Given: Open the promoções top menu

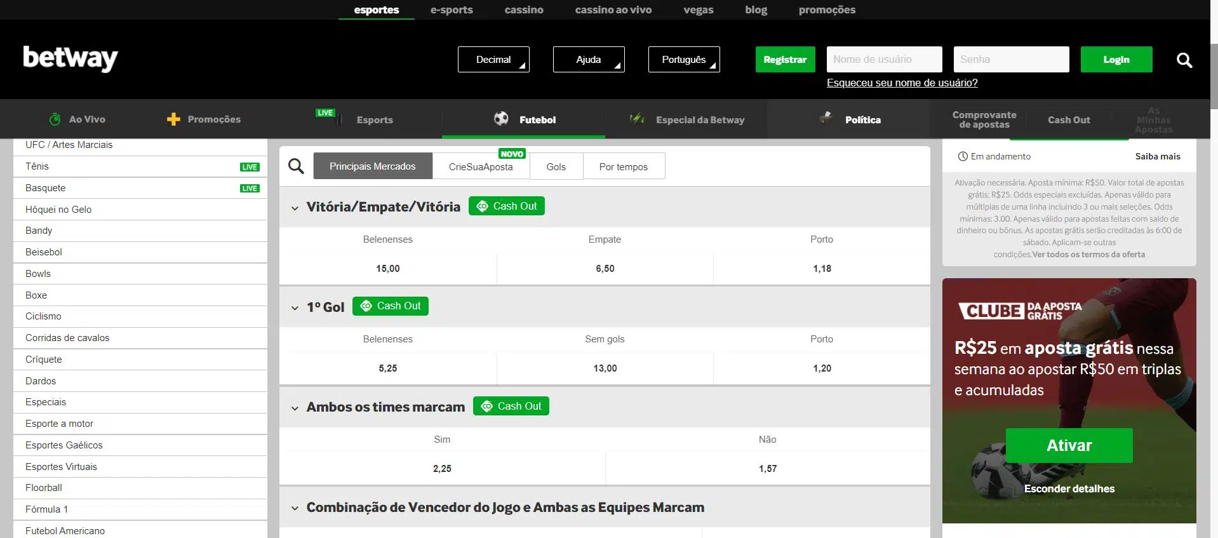Looking at the screenshot, I should point(827,10).
